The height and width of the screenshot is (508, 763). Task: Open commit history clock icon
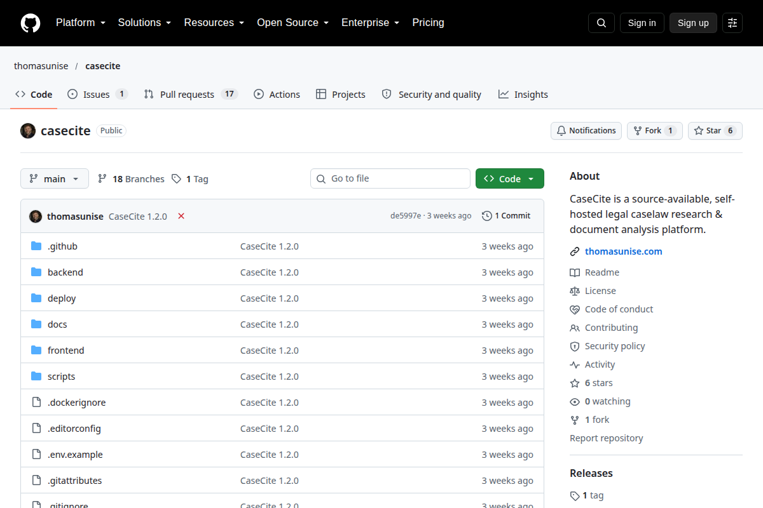(x=487, y=216)
